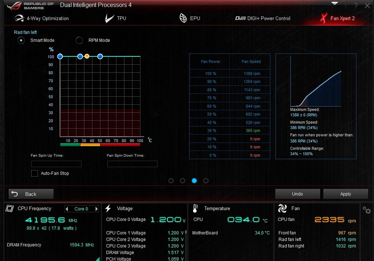Screen dimensions: 374x261
Task: Click the ROG Republic of Gamers logo
Action: (30, 6)
